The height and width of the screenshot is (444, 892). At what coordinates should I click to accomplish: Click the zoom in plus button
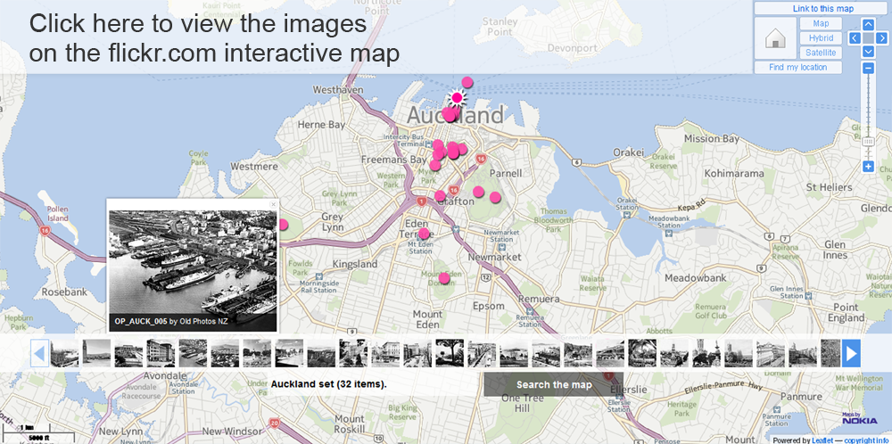pos(868,166)
